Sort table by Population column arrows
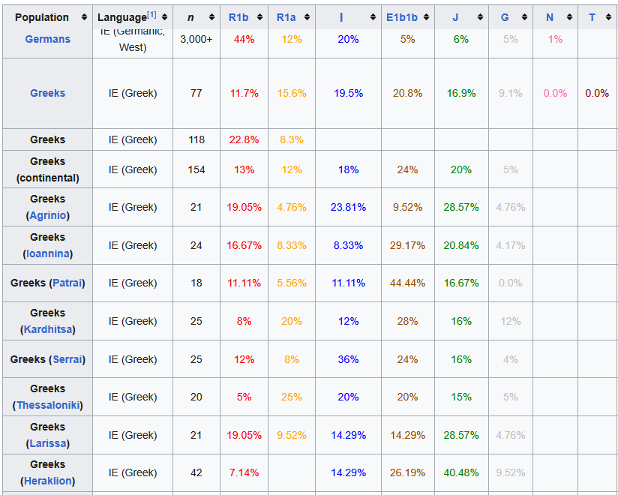618x495 pixels. pyautogui.click(x=84, y=17)
